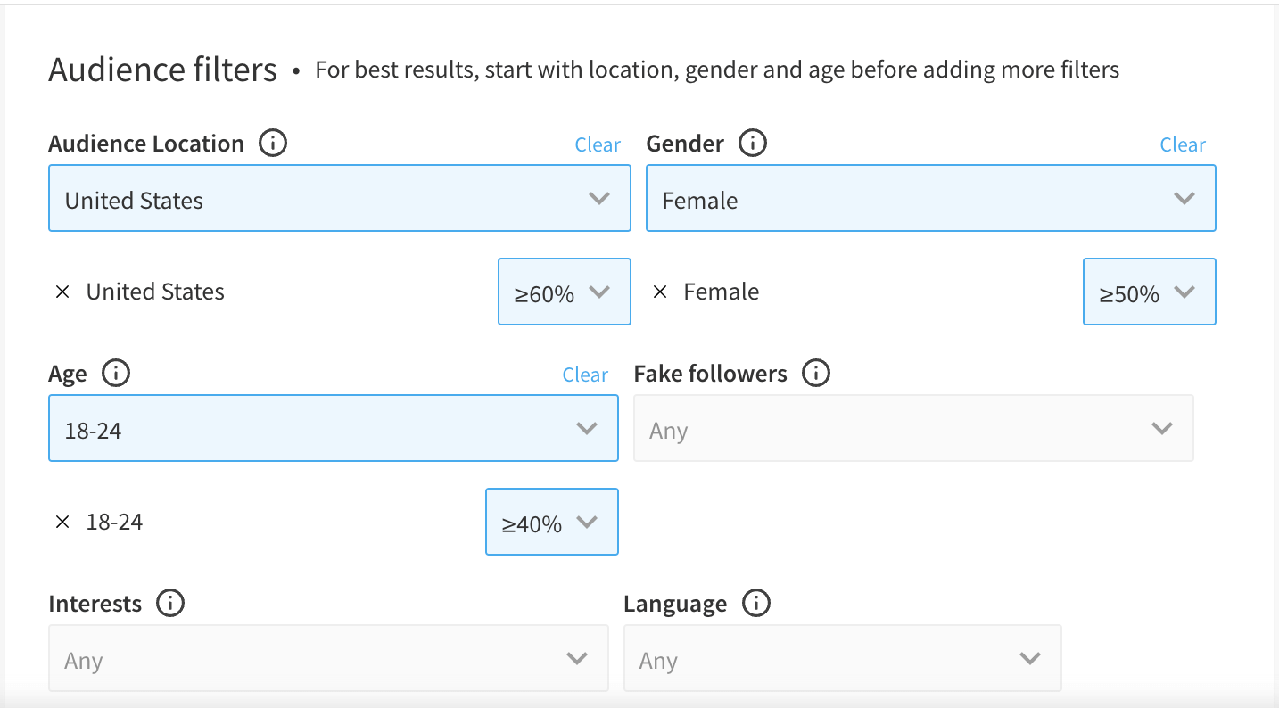
Task: Remove the Female gender filter
Action: (x=660, y=292)
